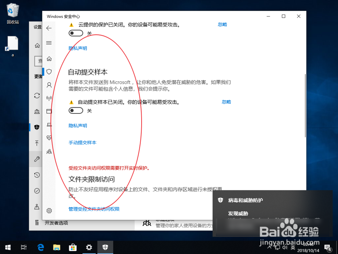The image size is (338, 254).
Task: Select the Virus & threat protection shield icon
Action: (x=49, y=72)
